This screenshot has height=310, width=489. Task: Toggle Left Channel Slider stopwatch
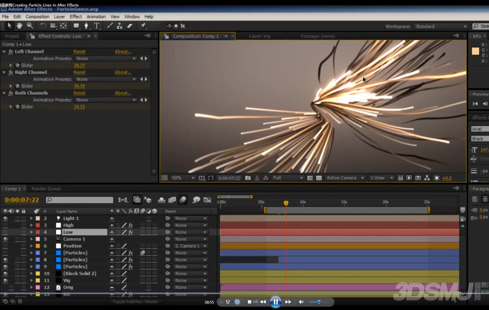17,65
